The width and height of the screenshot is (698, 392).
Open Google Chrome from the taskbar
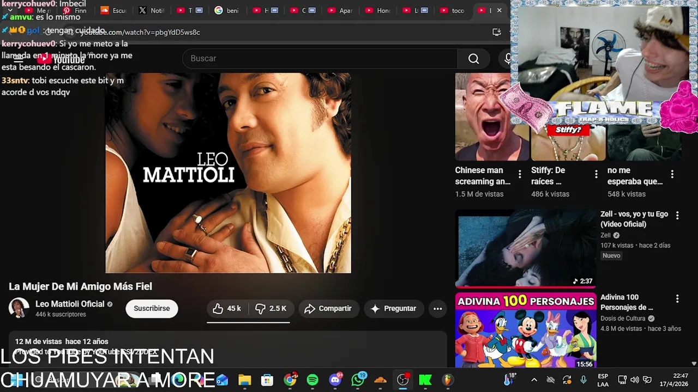click(x=290, y=380)
